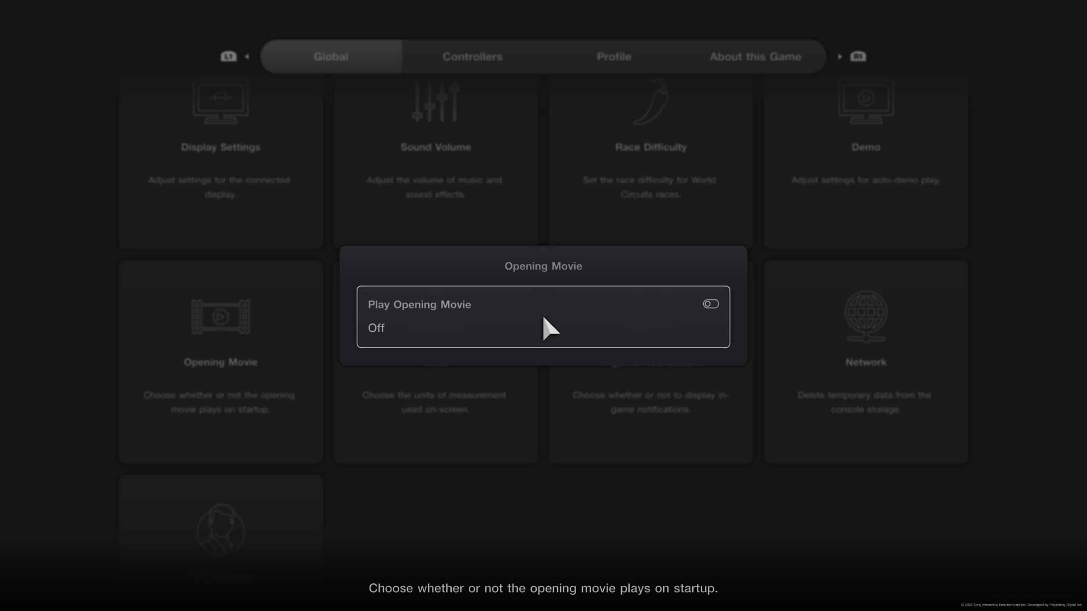Switch to the Controllers tab
The height and width of the screenshot is (611, 1087).
[x=472, y=56]
